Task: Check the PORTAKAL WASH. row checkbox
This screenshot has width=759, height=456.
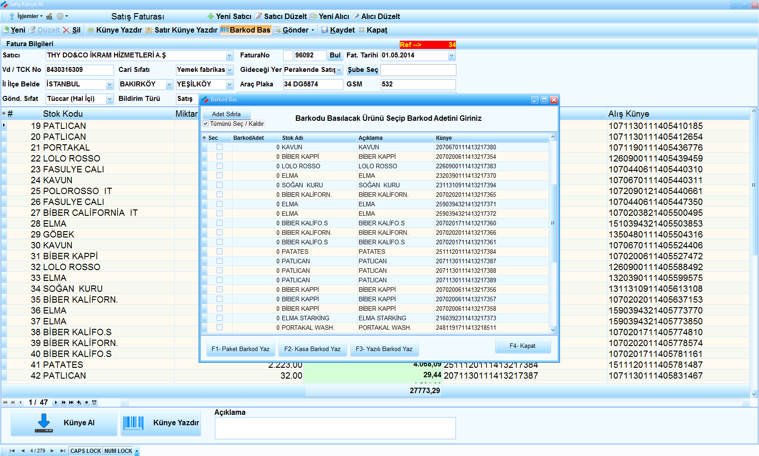Action: tap(219, 327)
